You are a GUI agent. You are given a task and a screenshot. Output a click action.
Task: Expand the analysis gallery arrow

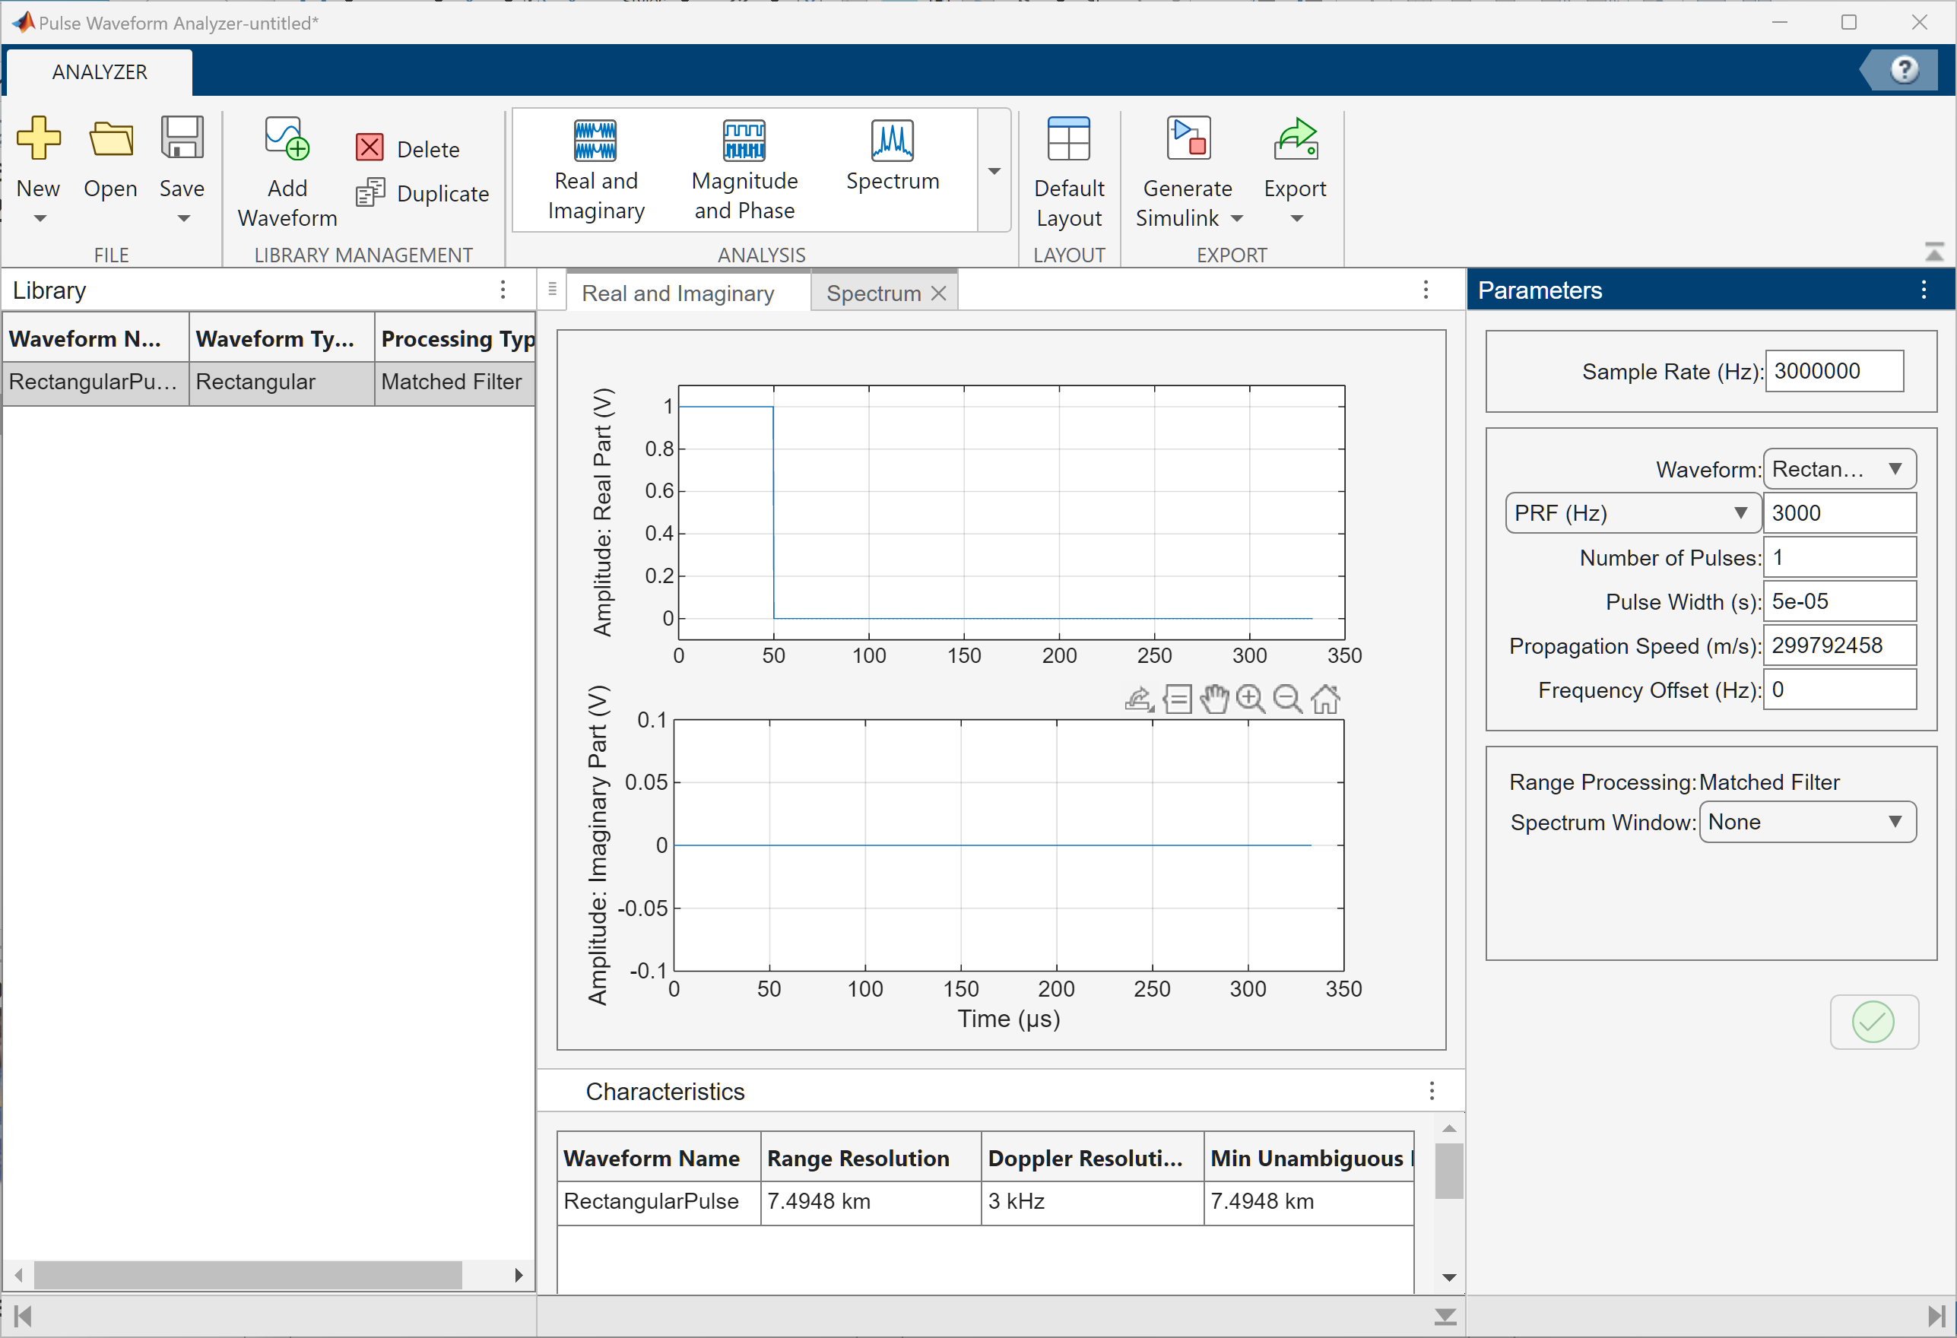[994, 171]
